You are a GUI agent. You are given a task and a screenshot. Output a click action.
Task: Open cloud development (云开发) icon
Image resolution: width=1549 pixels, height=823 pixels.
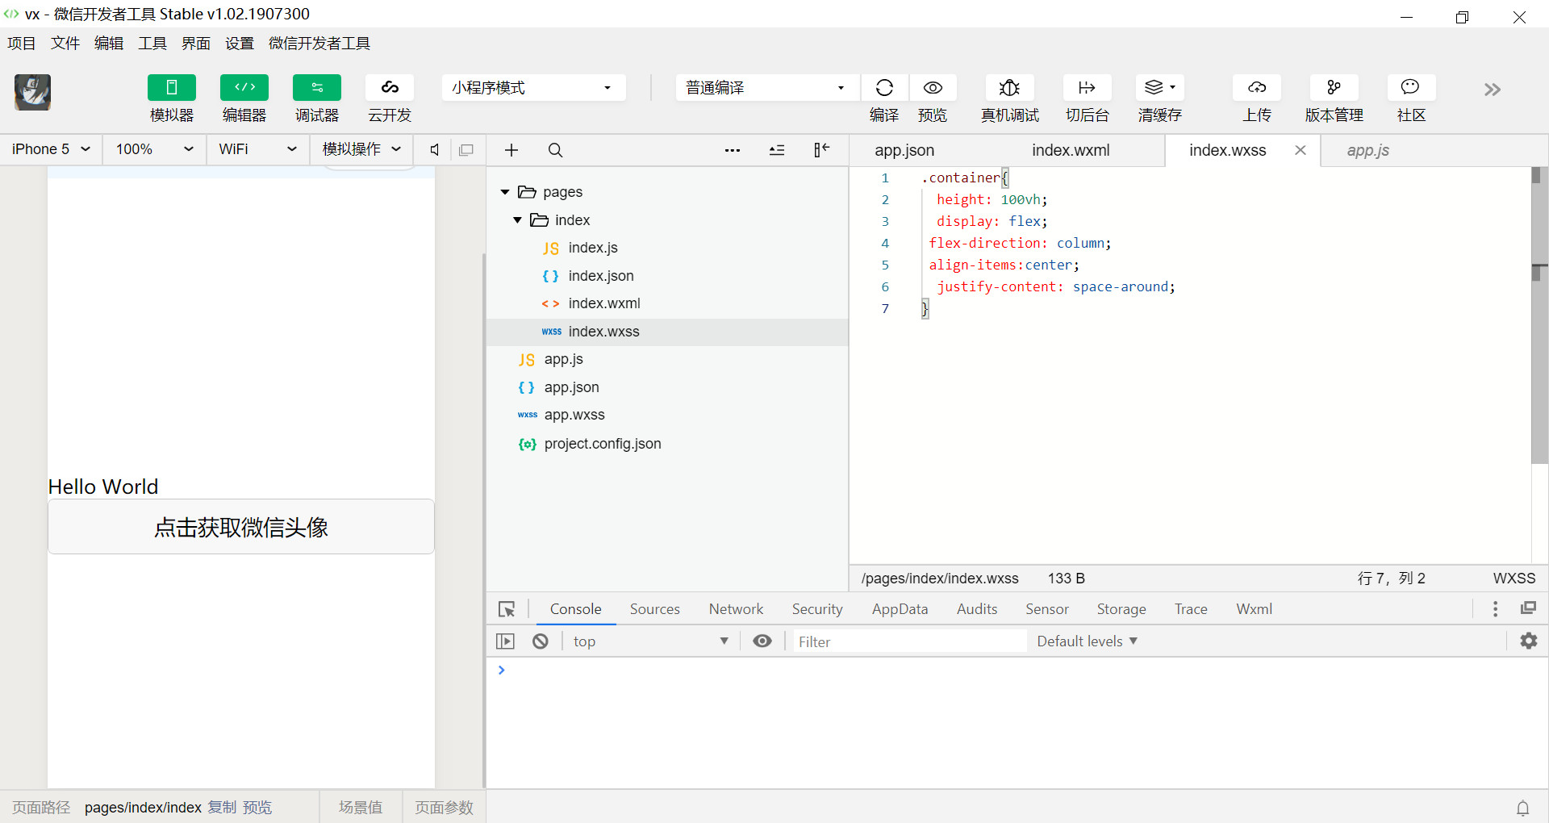(390, 88)
